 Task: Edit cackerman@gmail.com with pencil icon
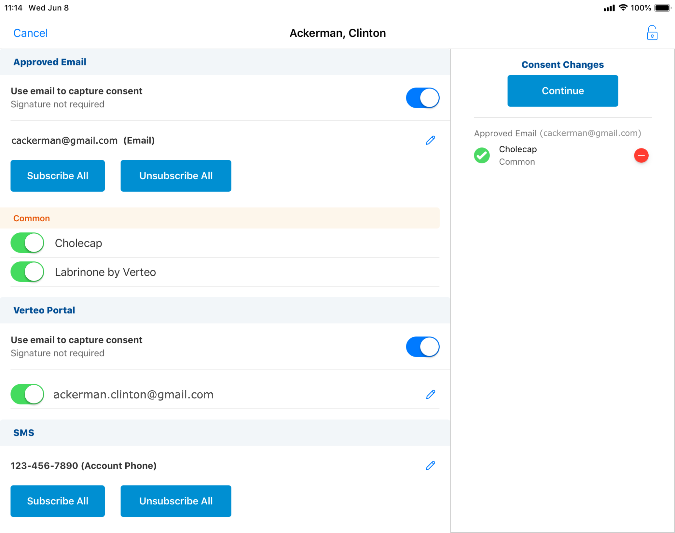(x=430, y=140)
